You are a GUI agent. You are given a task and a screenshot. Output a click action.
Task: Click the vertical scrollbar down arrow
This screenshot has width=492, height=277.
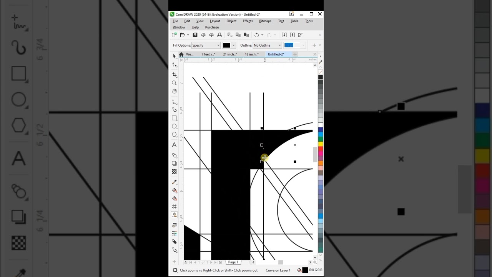point(315,257)
